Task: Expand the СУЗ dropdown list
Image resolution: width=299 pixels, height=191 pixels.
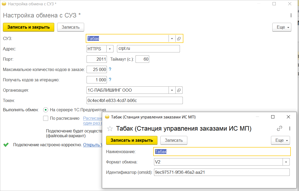Action: pyautogui.click(x=172, y=39)
